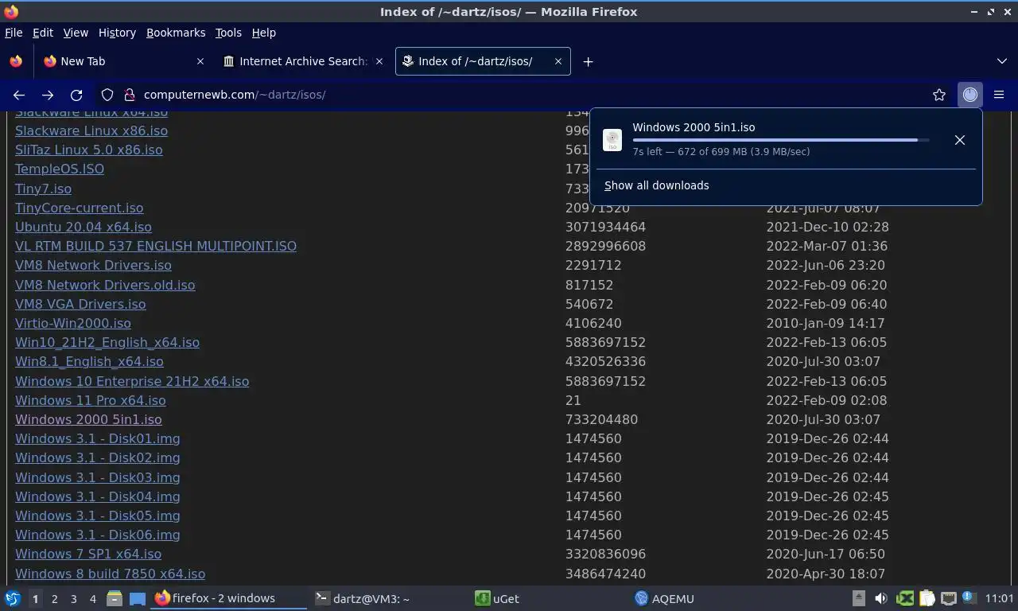Switch to workspace 2

pyautogui.click(x=54, y=598)
